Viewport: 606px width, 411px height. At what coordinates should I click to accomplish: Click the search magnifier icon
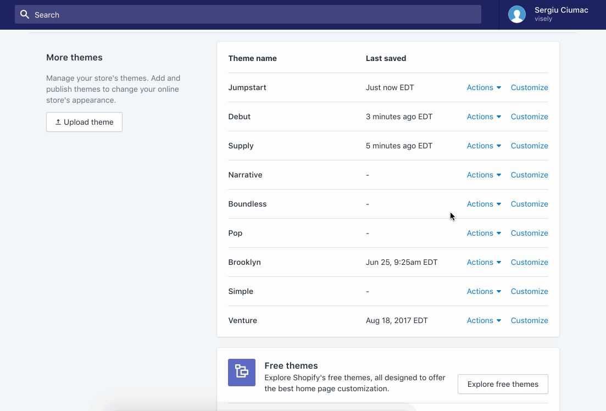pyautogui.click(x=24, y=15)
